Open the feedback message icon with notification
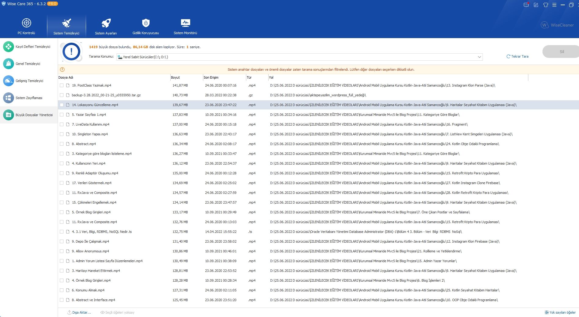The height and width of the screenshot is (317, 579). point(526,5)
